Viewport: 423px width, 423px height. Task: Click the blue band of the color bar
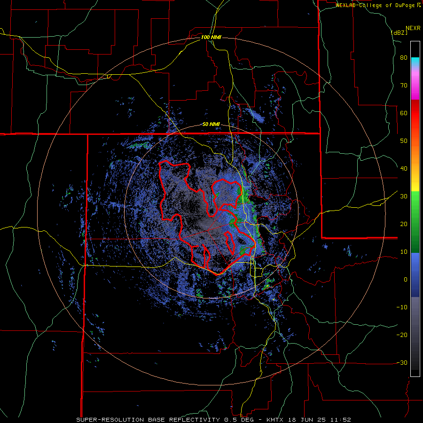point(415,275)
